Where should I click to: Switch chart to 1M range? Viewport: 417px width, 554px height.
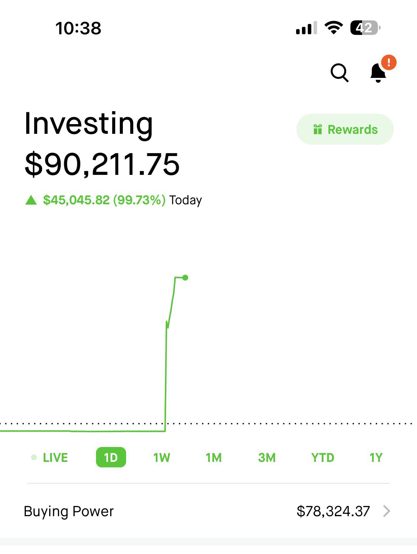point(214,458)
